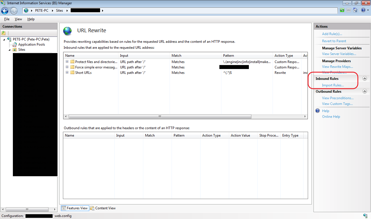The width and height of the screenshot is (371, 219).
Task: Click the URL Rewrite globe icon
Action: tap(68, 31)
